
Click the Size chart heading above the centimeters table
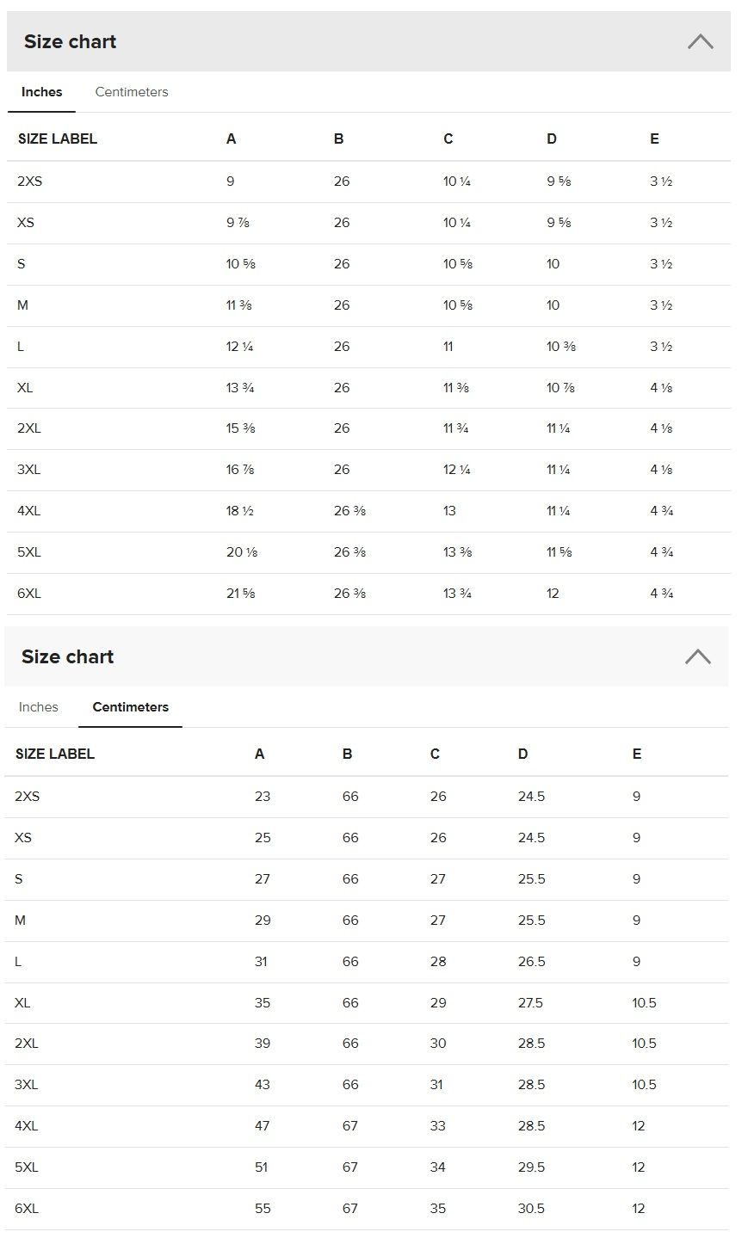click(67, 656)
